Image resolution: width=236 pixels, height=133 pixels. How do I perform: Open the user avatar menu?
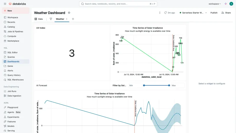[231, 4]
